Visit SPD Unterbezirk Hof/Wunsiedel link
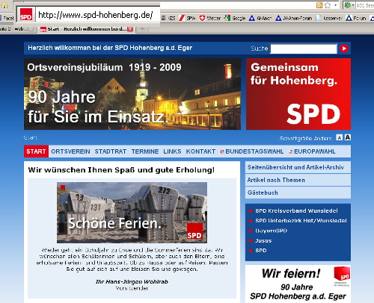The height and width of the screenshot is (303, 374). click(x=301, y=221)
